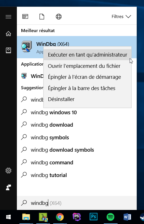The image size is (144, 224).
Task: Filter results by Web globe icon
Action: point(59,17)
